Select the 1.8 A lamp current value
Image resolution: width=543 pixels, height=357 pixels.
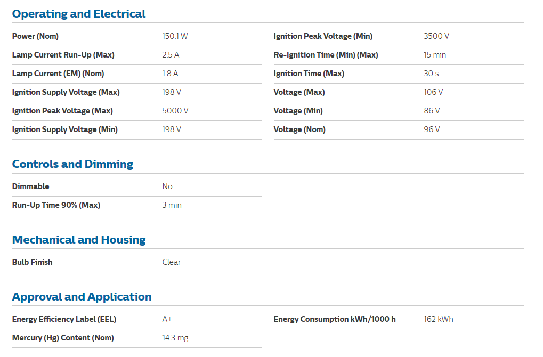click(x=170, y=74)
